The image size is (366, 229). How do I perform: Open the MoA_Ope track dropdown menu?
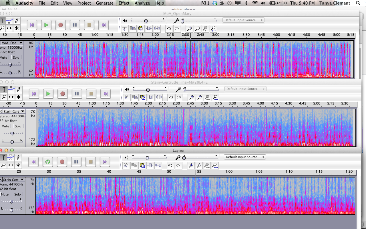click(x=12, y=43)
